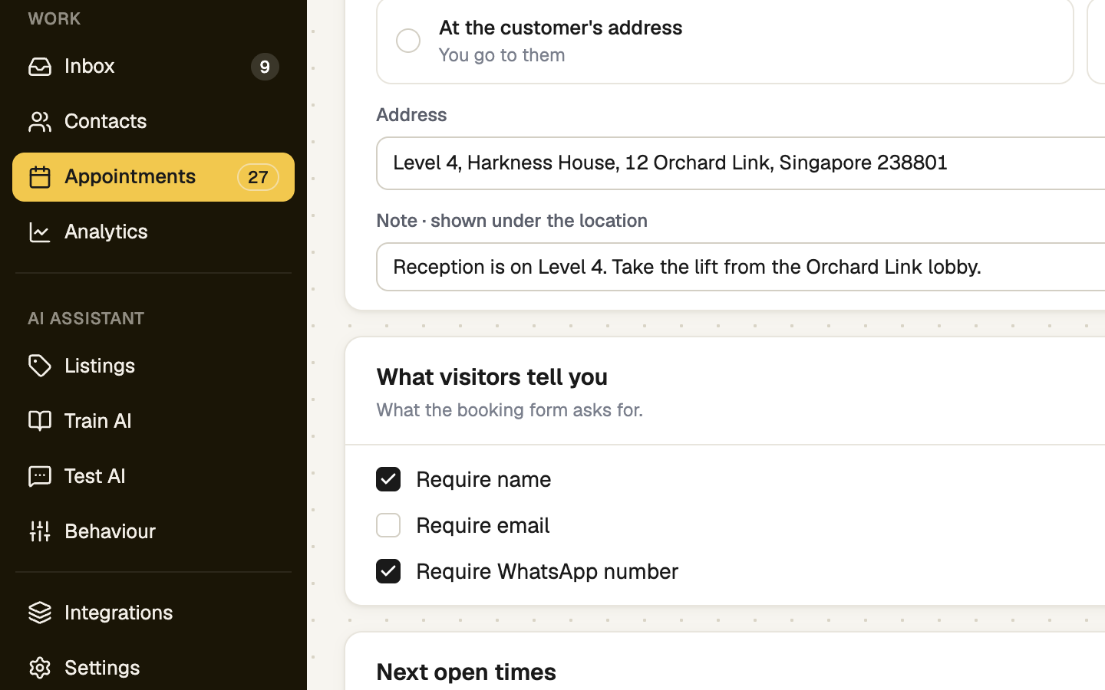Open Behaviour settings

click(x=153, y=531)
